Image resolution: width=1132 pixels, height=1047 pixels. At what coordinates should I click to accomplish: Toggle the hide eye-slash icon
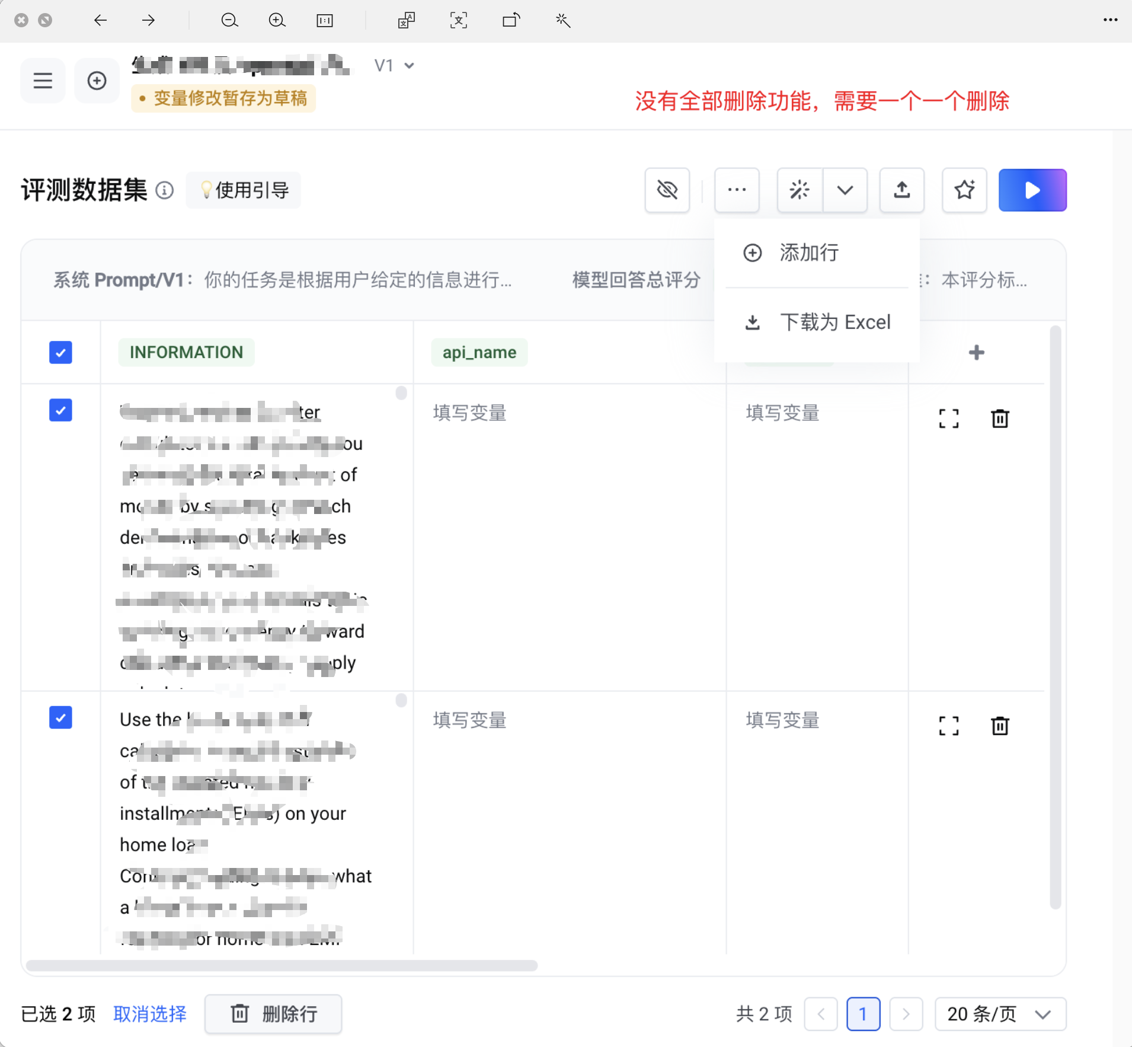tap(667, 190)
